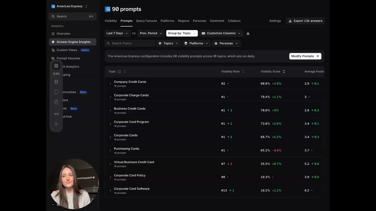Screen dimensions: 376x211
Task: Click the Export 13k answers button
Action: [x=305, y=21]
